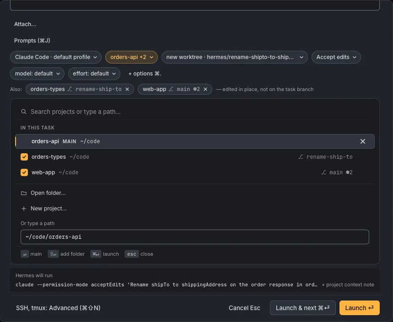
Task: Open Claude Code default profile dropdown
Action: (x=56, y=57)
